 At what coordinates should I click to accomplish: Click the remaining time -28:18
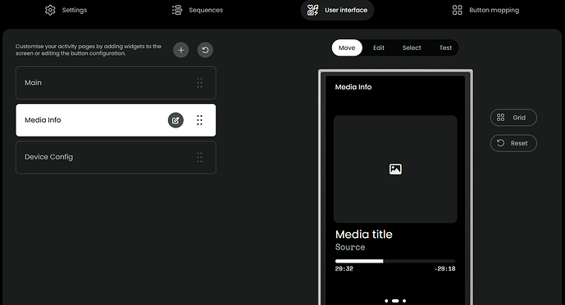[444, 269]
